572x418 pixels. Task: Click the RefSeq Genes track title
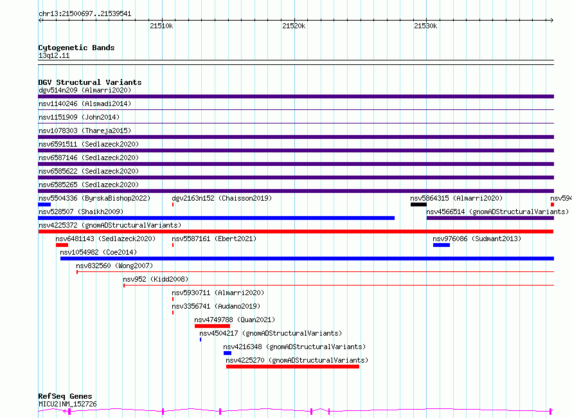[65, 396]
